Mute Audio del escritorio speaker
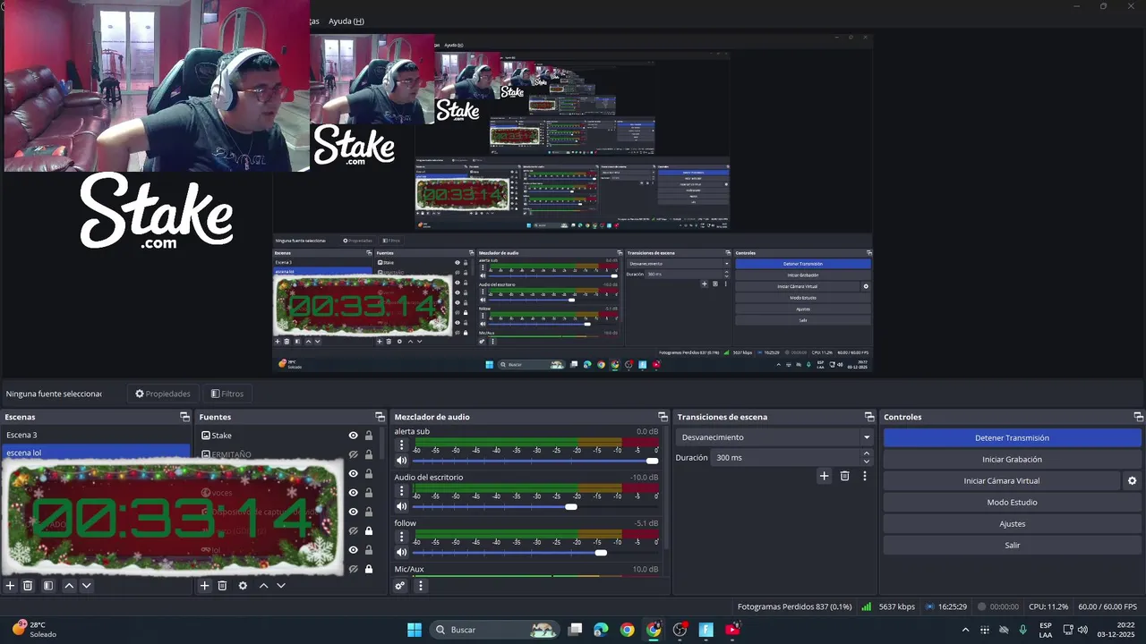The image size is (1146, 644). [401, 507]
